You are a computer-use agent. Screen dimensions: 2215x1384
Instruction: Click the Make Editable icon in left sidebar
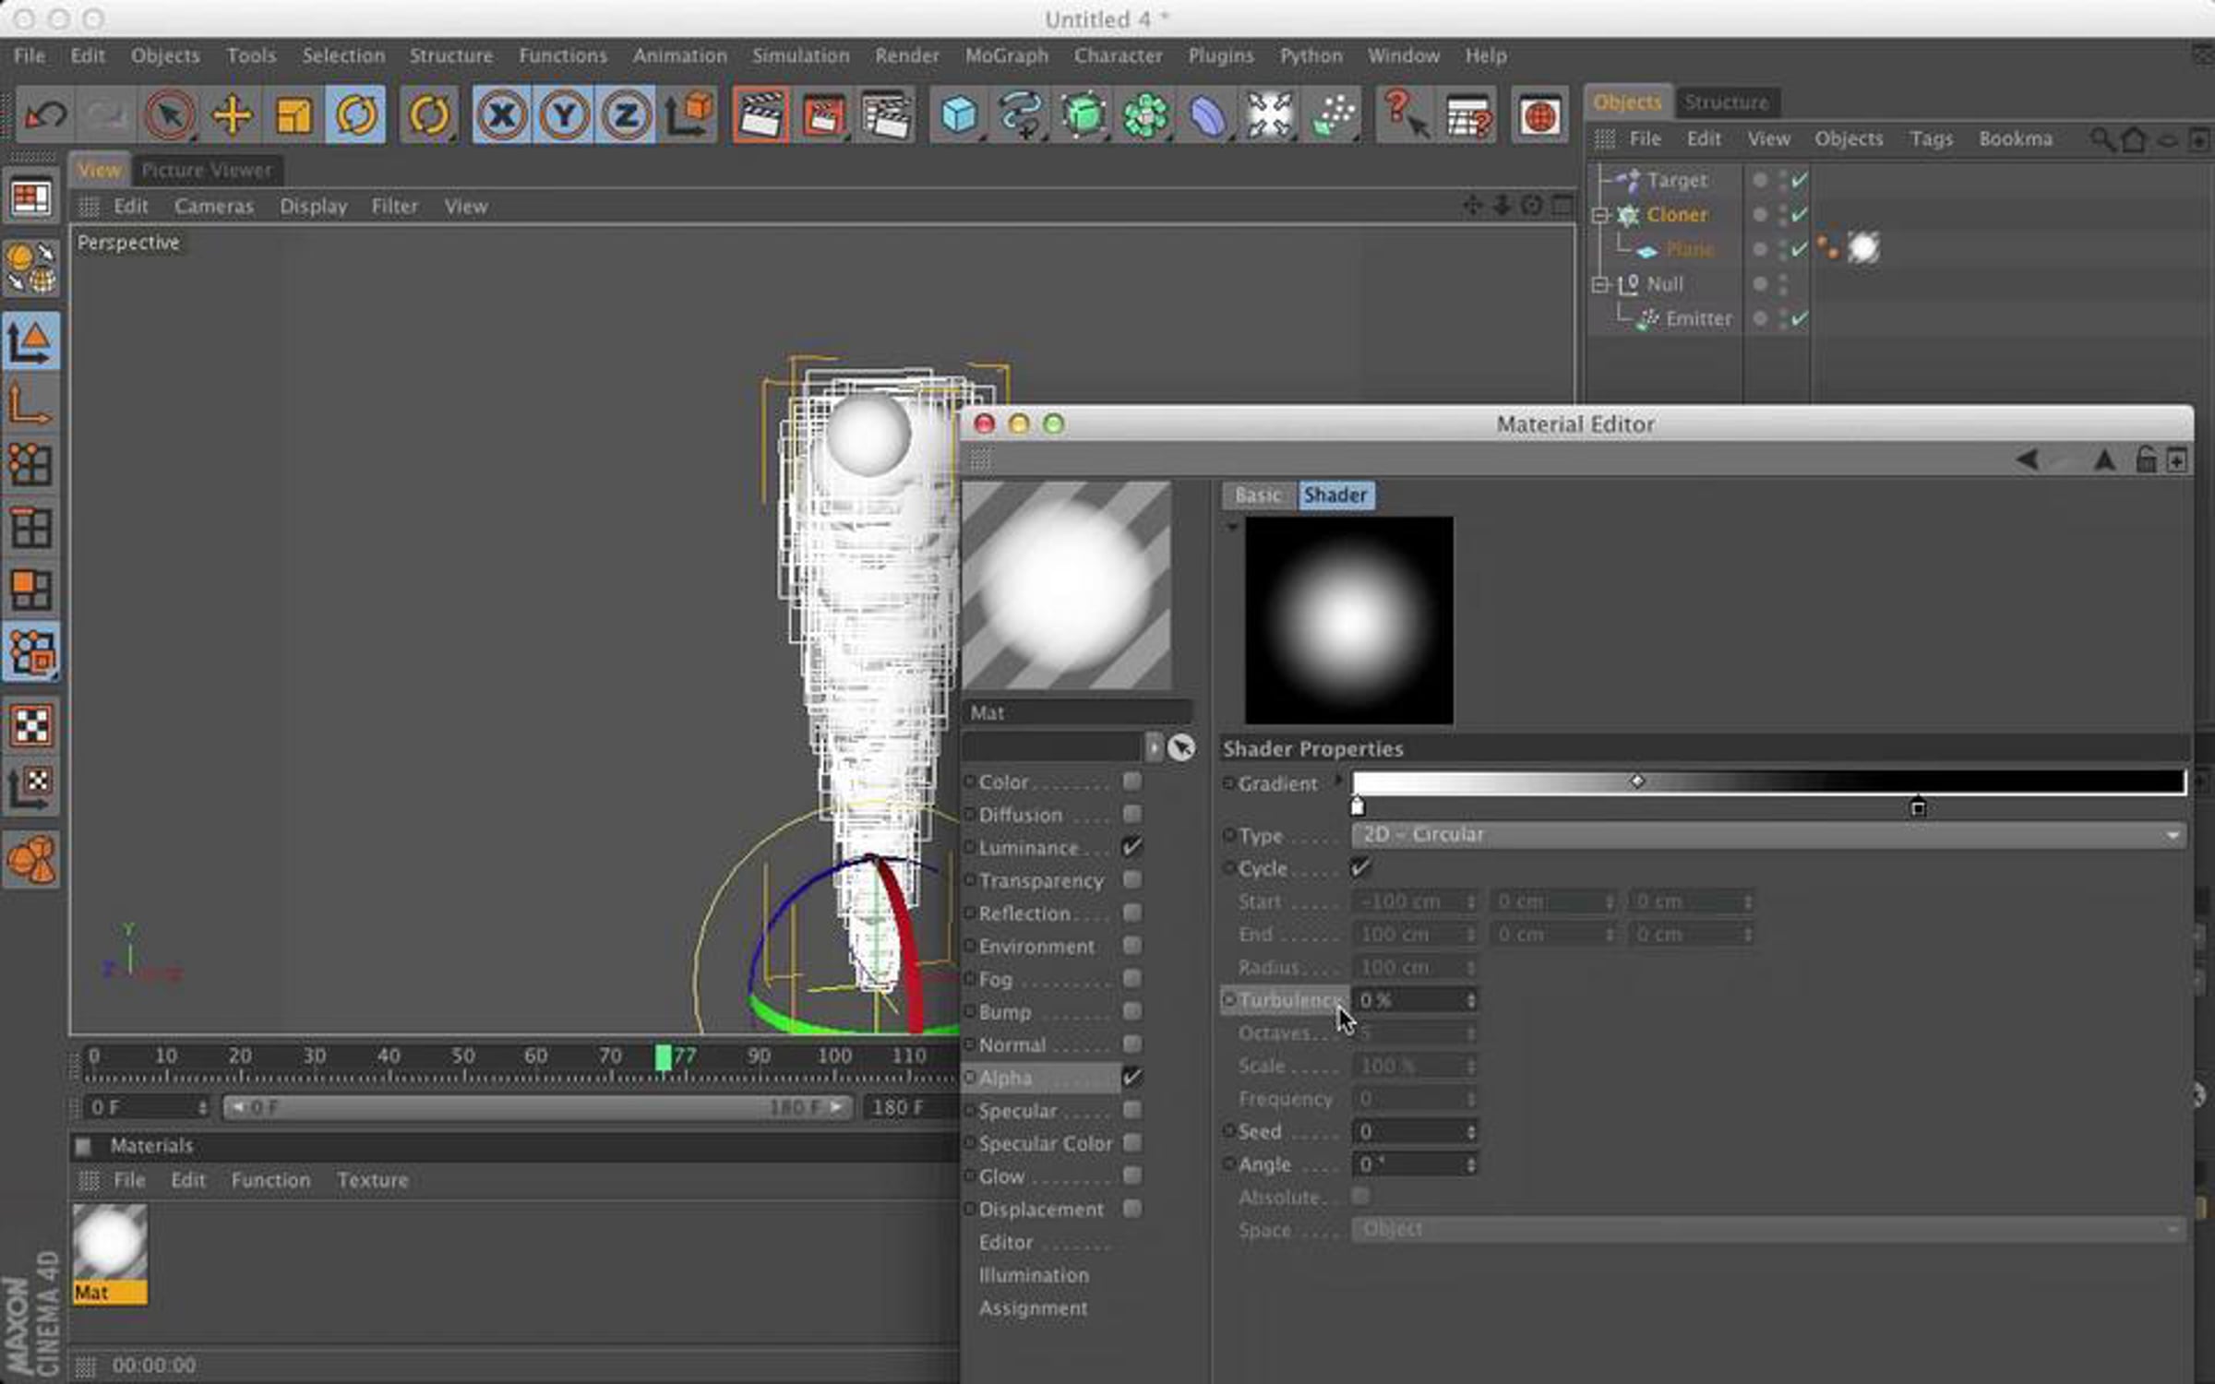(x=31, y=268)
